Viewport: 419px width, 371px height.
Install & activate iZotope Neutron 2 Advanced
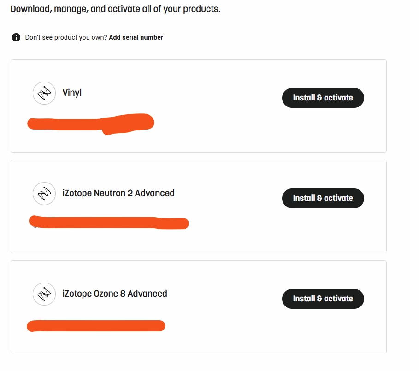tap(323, 198)
